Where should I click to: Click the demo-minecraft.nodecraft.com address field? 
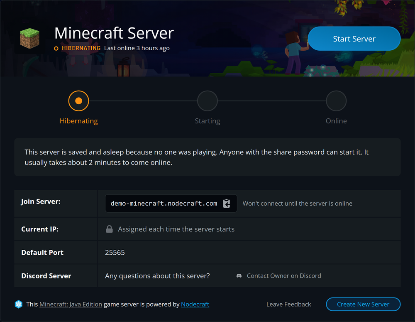(171, 203)
